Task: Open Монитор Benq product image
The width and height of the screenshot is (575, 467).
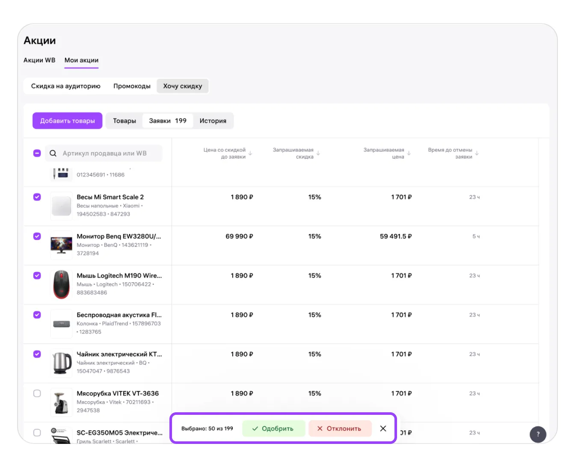Action: (x=61, y=245)
